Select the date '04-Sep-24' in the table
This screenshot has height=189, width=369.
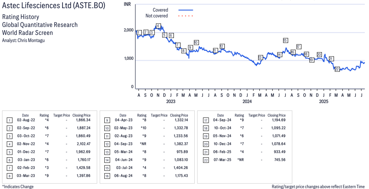222,120
